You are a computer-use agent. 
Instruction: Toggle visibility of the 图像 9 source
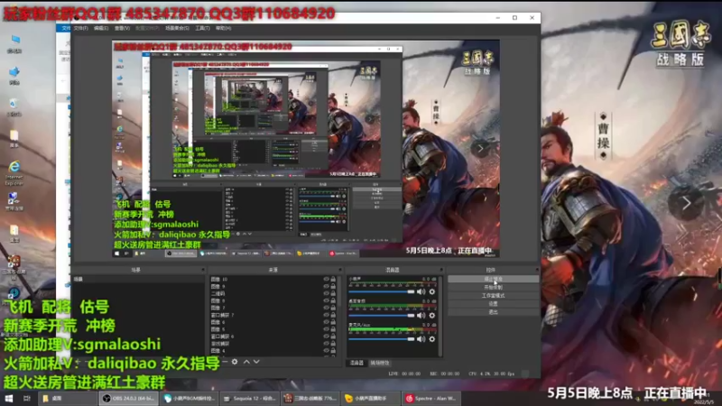326,286
